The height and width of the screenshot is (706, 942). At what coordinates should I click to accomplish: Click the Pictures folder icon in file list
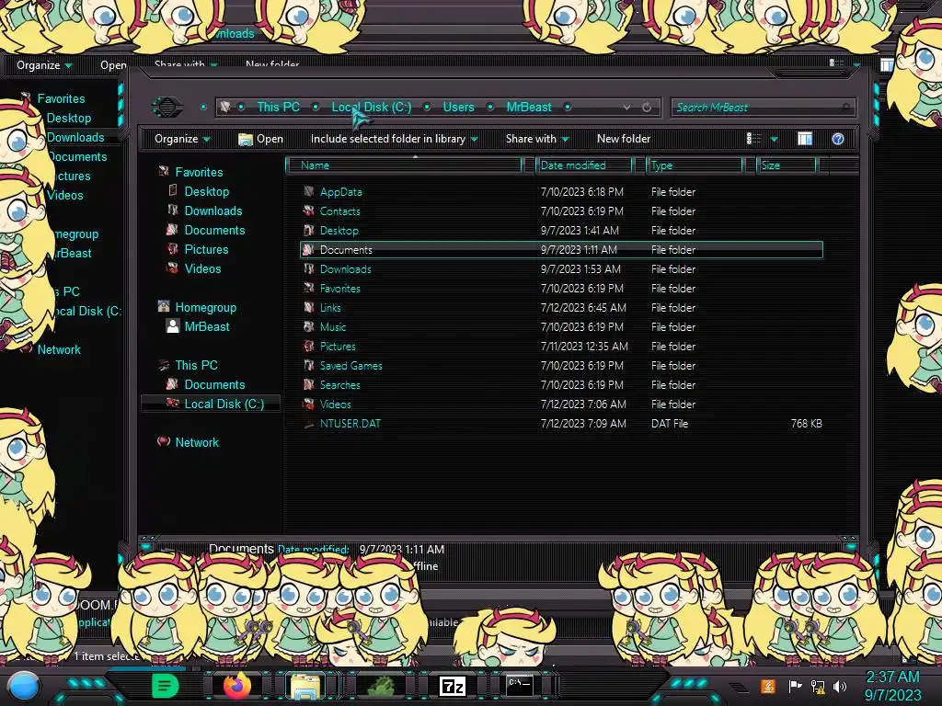pyautogui.click(x=309, y=346)
